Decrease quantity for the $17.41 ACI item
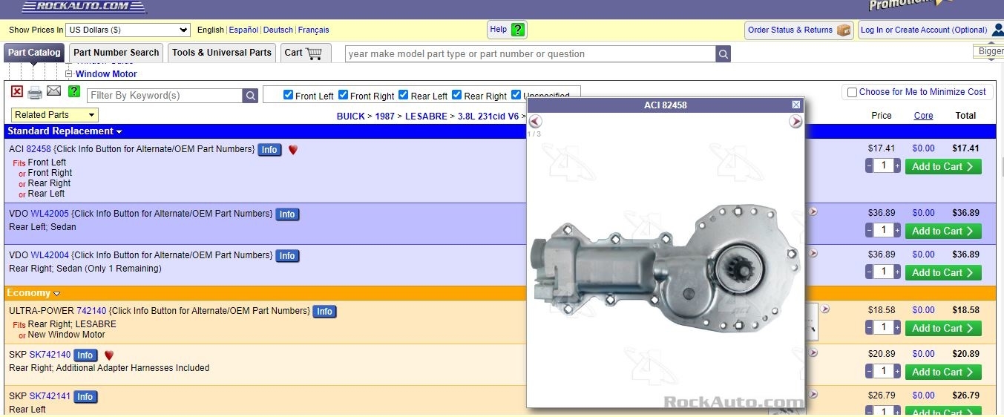The width and height of the screenshot is (1004, 417). coord(869,166)
